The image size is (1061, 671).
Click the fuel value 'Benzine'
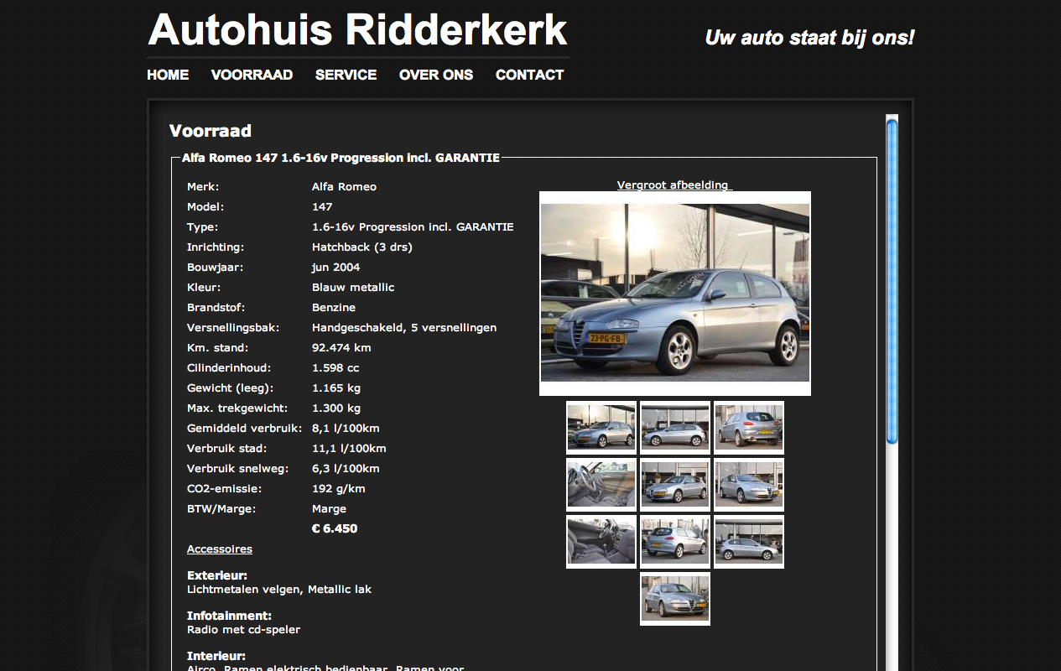[x=334, y=308]
